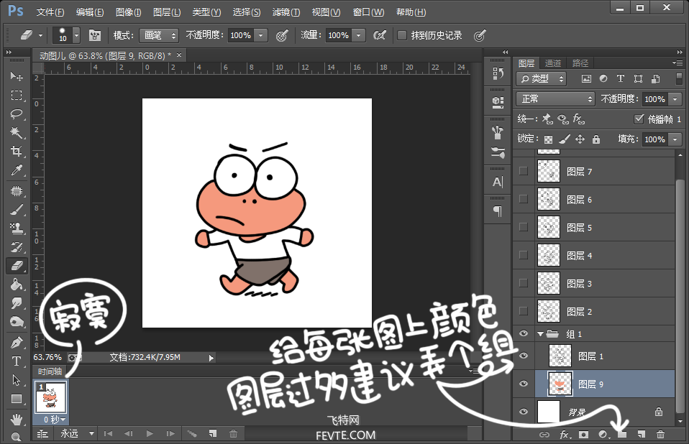Collapse the 组 1 group triangle

(x=540, y=334)
